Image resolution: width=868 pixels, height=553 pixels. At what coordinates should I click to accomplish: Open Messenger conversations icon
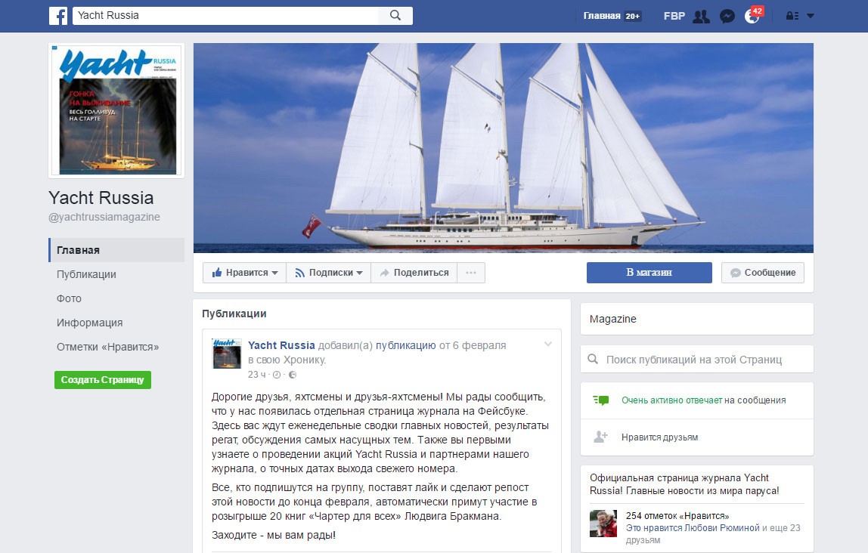pos(727,16)
